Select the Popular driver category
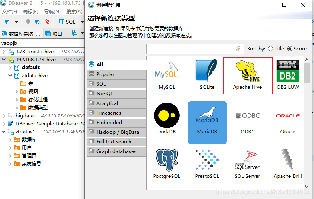314x199 pixels. (117, 74)
